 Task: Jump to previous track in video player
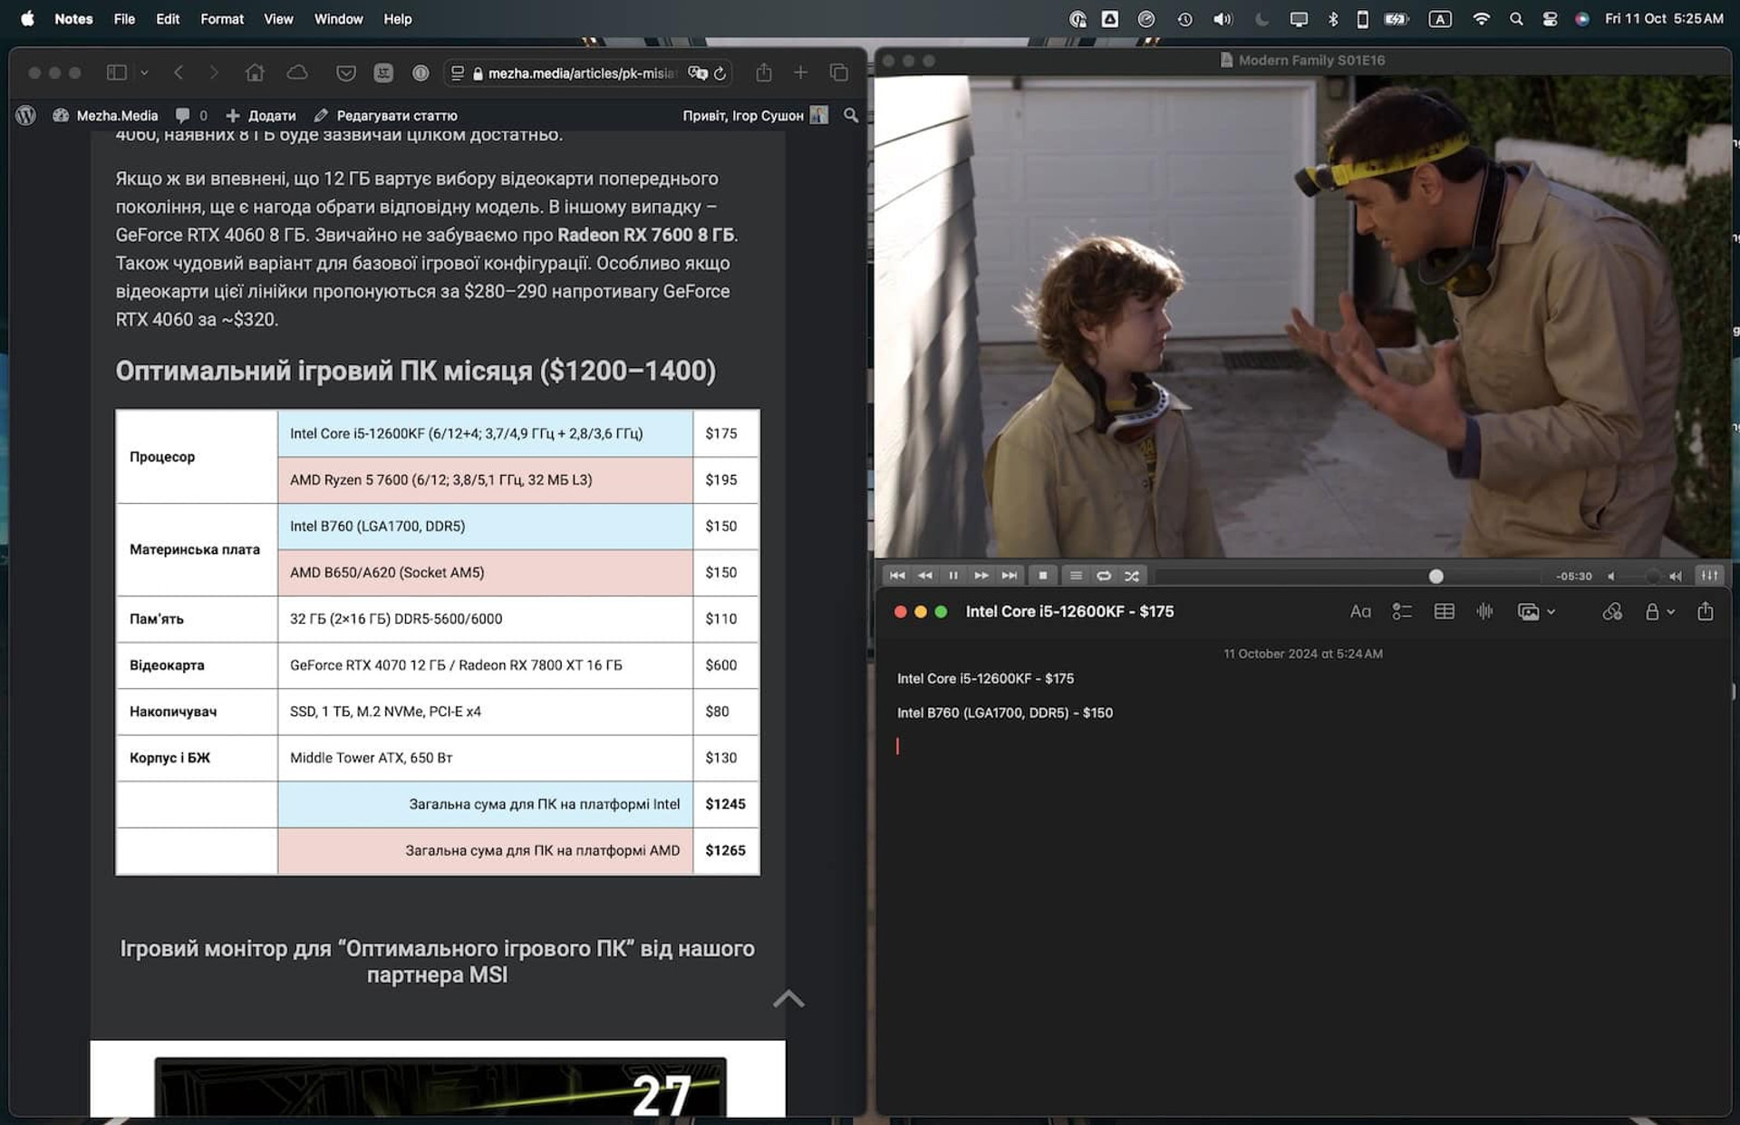coord(897,576)
